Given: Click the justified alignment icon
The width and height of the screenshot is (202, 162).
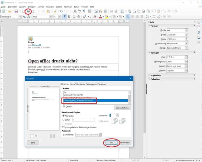Looking at the screenshot, I should click(x=142, y=17).
